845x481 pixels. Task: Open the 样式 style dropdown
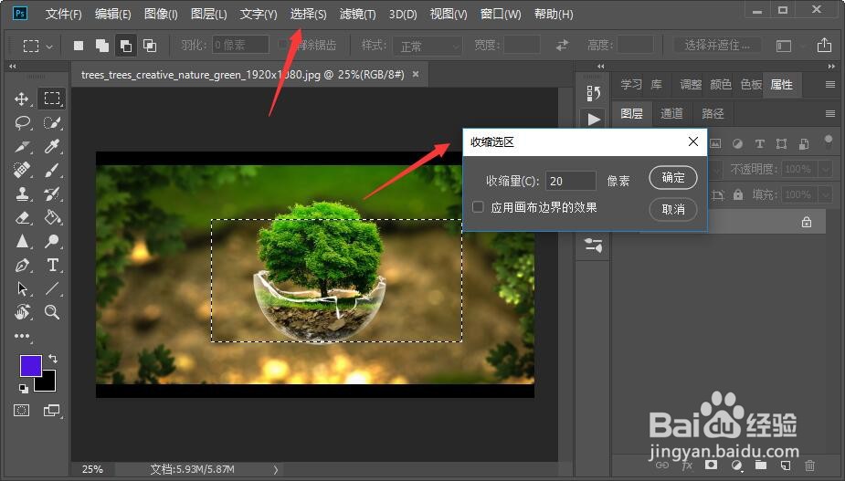click(x=428, y=46)
